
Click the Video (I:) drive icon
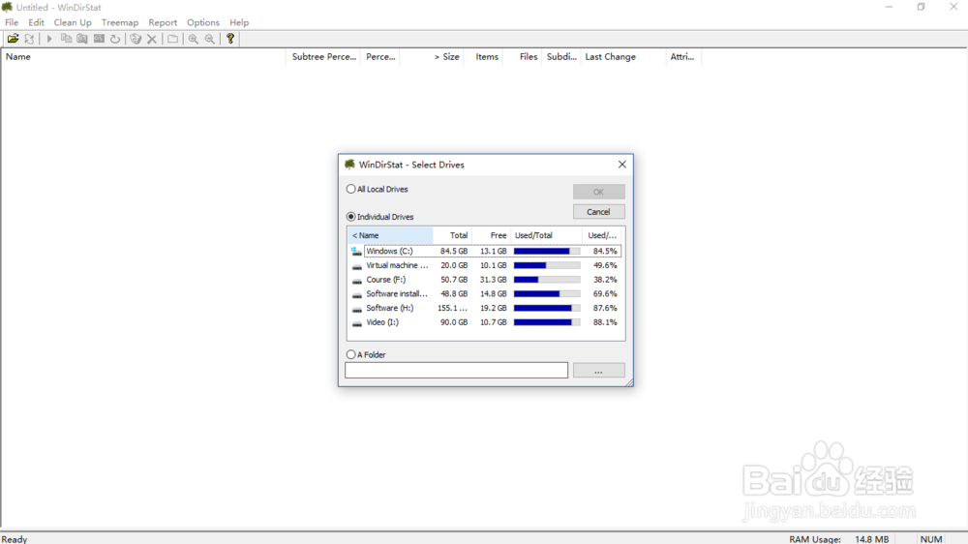point(357,323)
